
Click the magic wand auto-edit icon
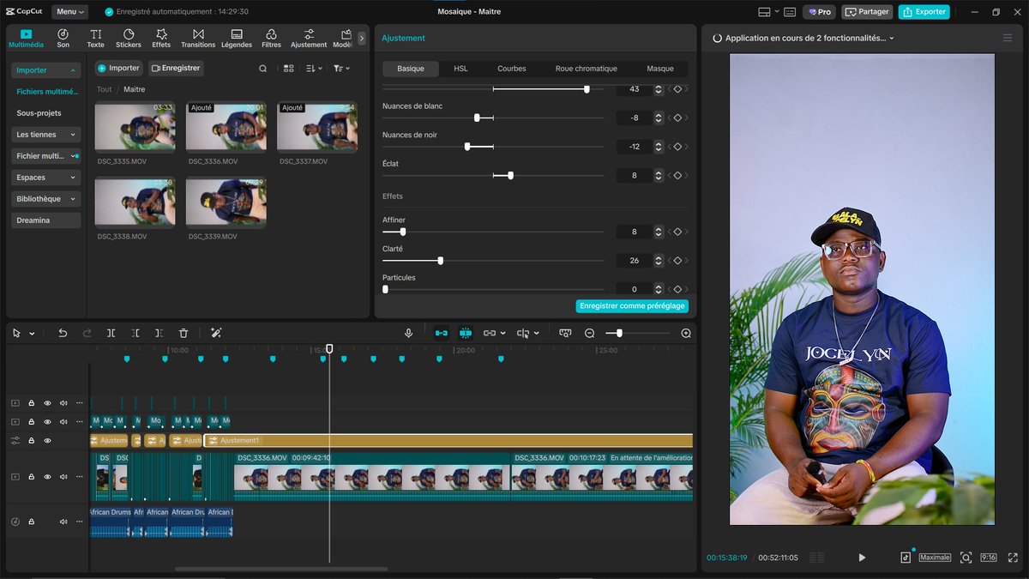tap(216, 333)
